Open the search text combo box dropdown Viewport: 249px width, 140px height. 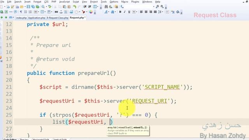pos(154,7)
